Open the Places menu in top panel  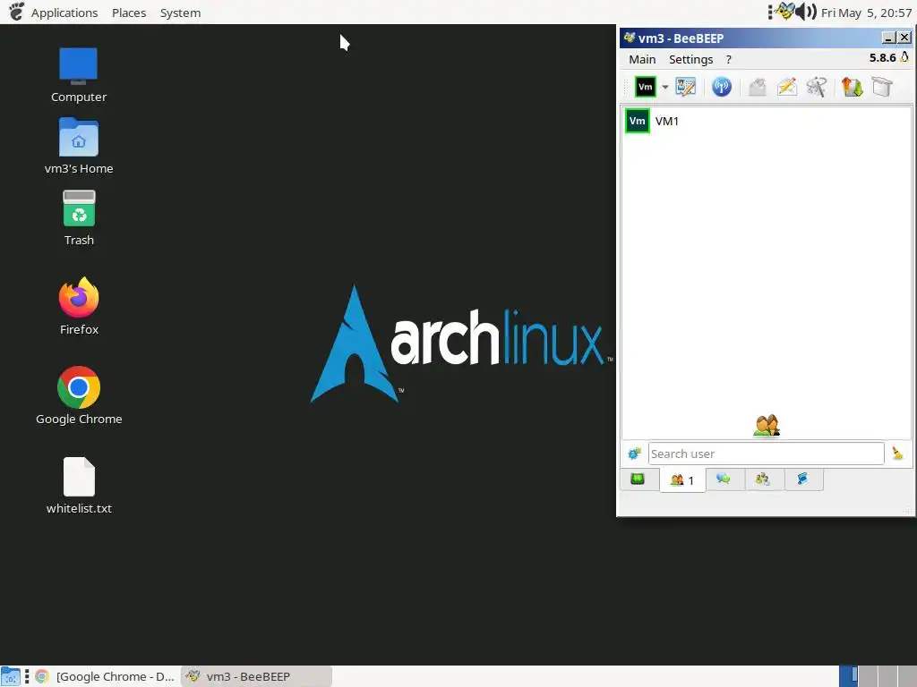click(x=129, y=13)
